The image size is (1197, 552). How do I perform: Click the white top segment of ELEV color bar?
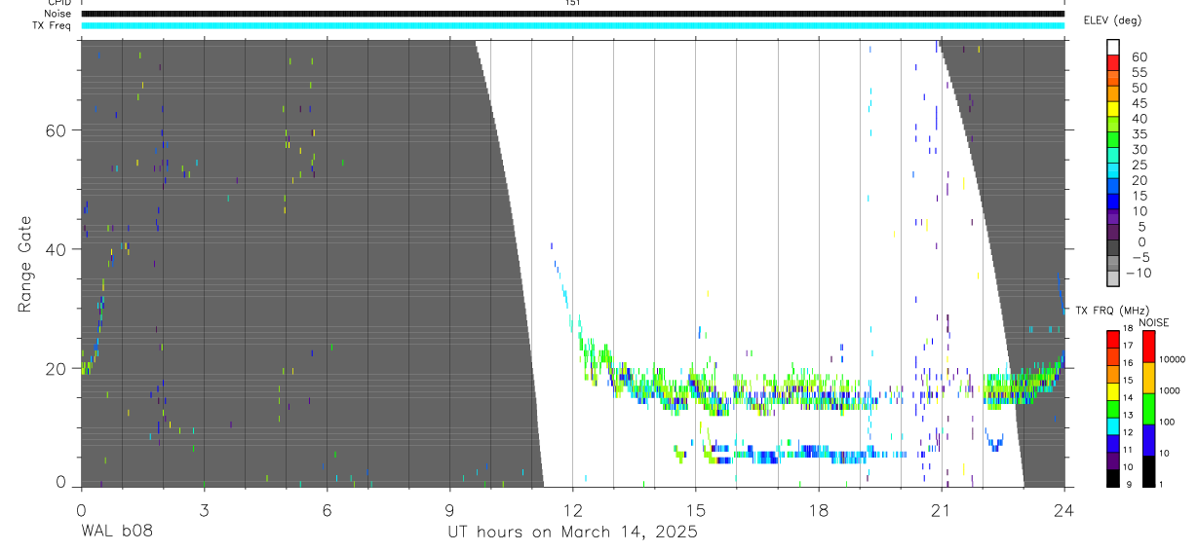(x=1113, y=47)
